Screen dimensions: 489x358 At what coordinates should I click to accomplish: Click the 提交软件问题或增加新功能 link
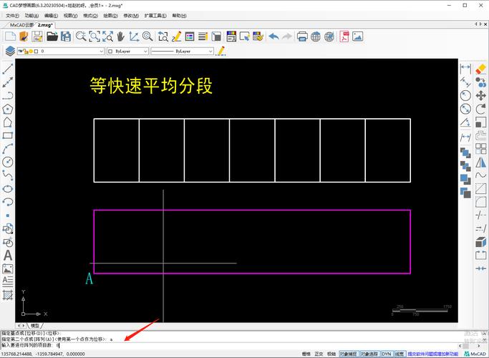click(x=435, y=354)
